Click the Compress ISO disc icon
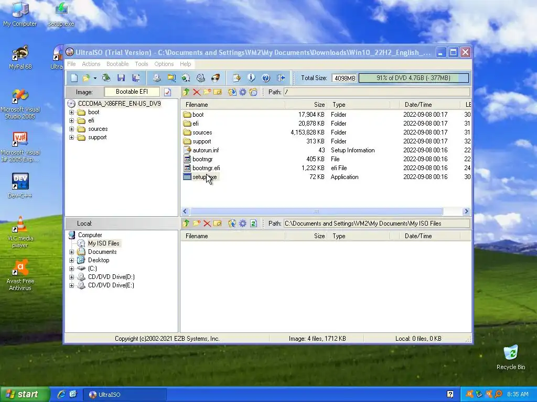Image resolution: width=537 pixels, height=402 pixels. point(186,78)
